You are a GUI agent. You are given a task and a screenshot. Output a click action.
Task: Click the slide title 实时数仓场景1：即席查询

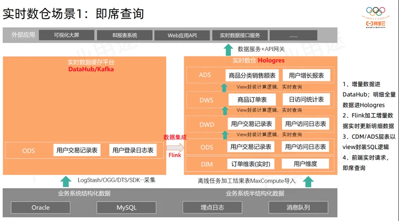73,14
